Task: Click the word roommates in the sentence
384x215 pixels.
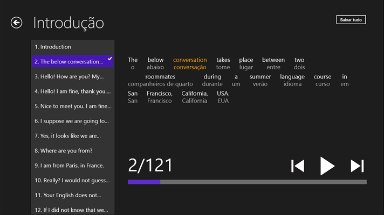Action: (x=160, y=77)
